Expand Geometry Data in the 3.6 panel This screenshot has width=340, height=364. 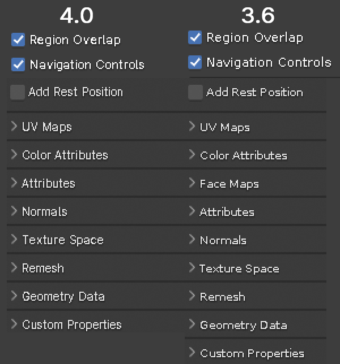coord(243,325)
